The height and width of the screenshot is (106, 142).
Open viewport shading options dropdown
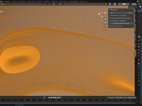[130, 4]
